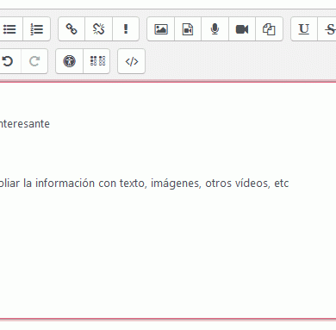336x330 pixels.
Task: Insert an unordered bullet list
Action: (10, 29)
